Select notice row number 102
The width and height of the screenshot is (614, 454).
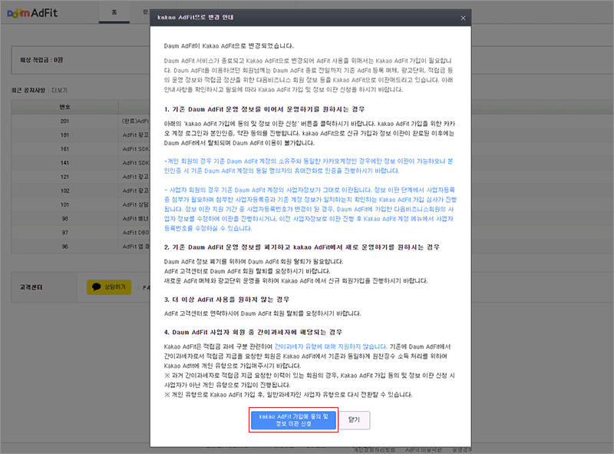point(64,191)
